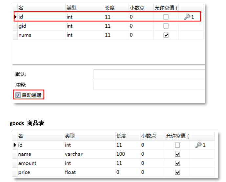Click the 小数点 column header in the goods table
226x182 pixels.
click(153, 136)
